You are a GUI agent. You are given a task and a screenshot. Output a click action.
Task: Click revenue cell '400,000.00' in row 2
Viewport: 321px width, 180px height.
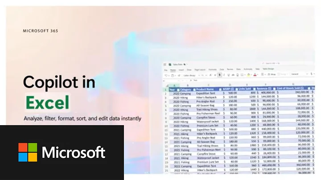pyautogui.click(x=268, y=93)
